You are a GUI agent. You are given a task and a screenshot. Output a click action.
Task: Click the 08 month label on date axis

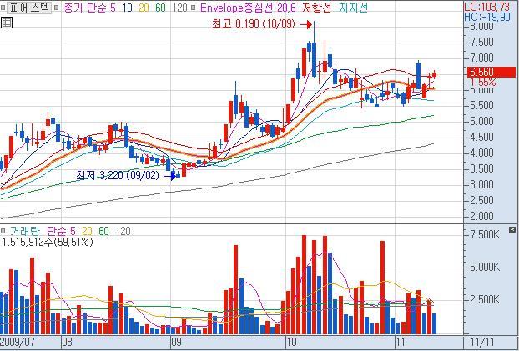(67, 342)
